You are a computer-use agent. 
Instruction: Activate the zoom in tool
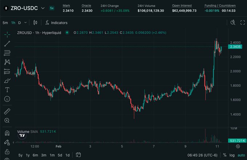[7, 120]
